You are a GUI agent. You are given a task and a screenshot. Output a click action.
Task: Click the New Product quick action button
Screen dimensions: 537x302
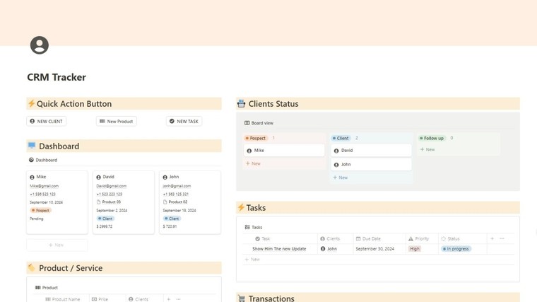pos(116,121)
